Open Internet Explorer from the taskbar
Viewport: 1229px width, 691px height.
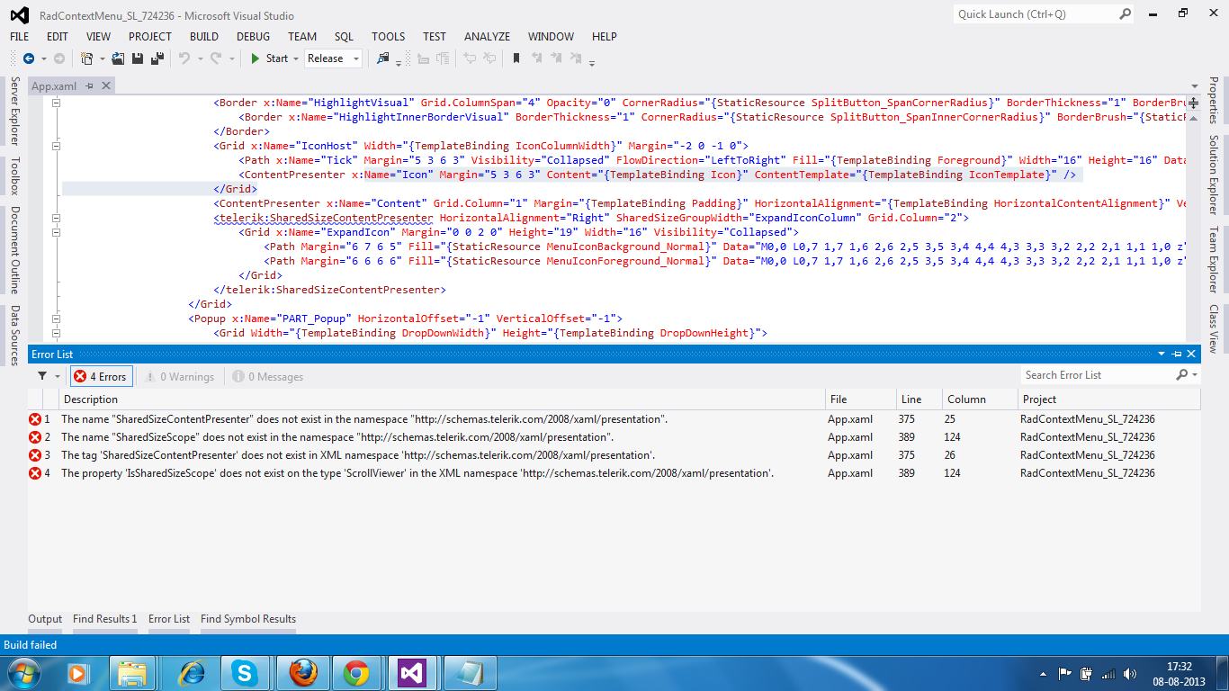coord(192,672)
